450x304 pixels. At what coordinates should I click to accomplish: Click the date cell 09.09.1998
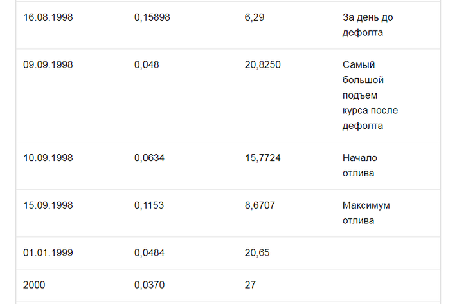click(48, 64)
